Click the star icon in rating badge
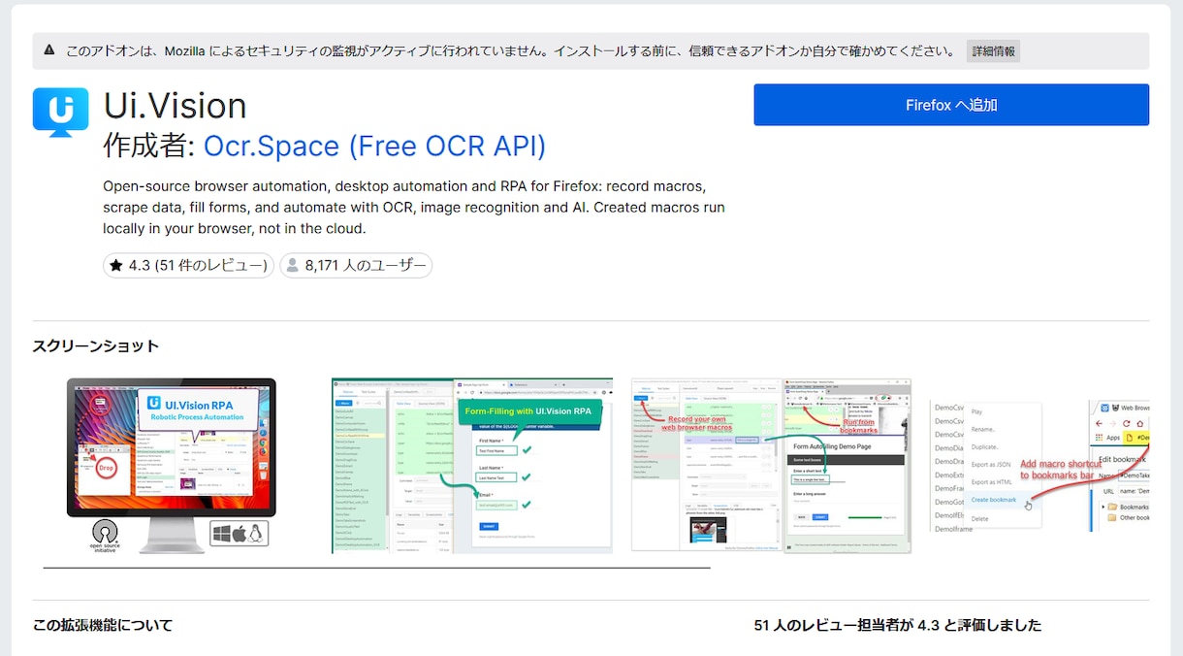1183x656 pixels. pyautogui.click(x=116, y=265)
